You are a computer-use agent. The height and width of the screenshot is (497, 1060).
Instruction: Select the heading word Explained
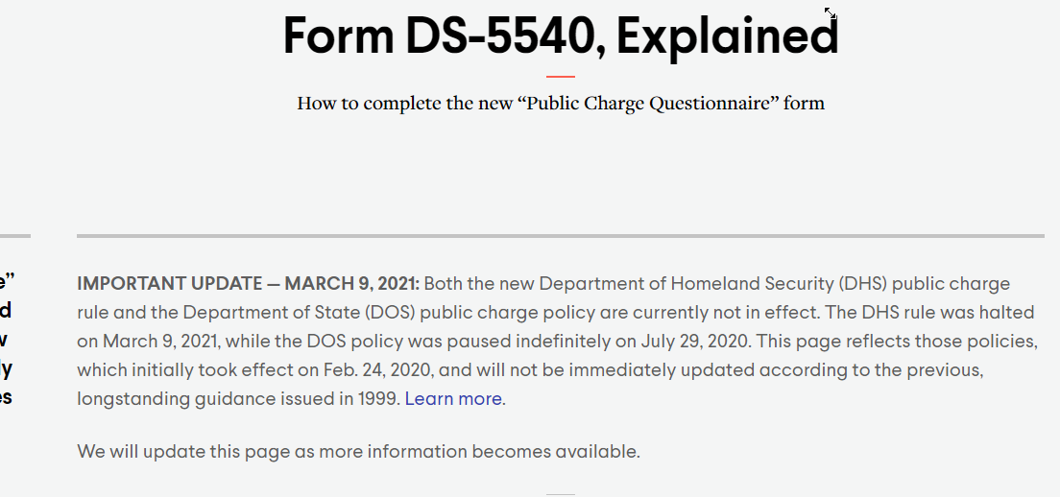(x=728, y=35)
